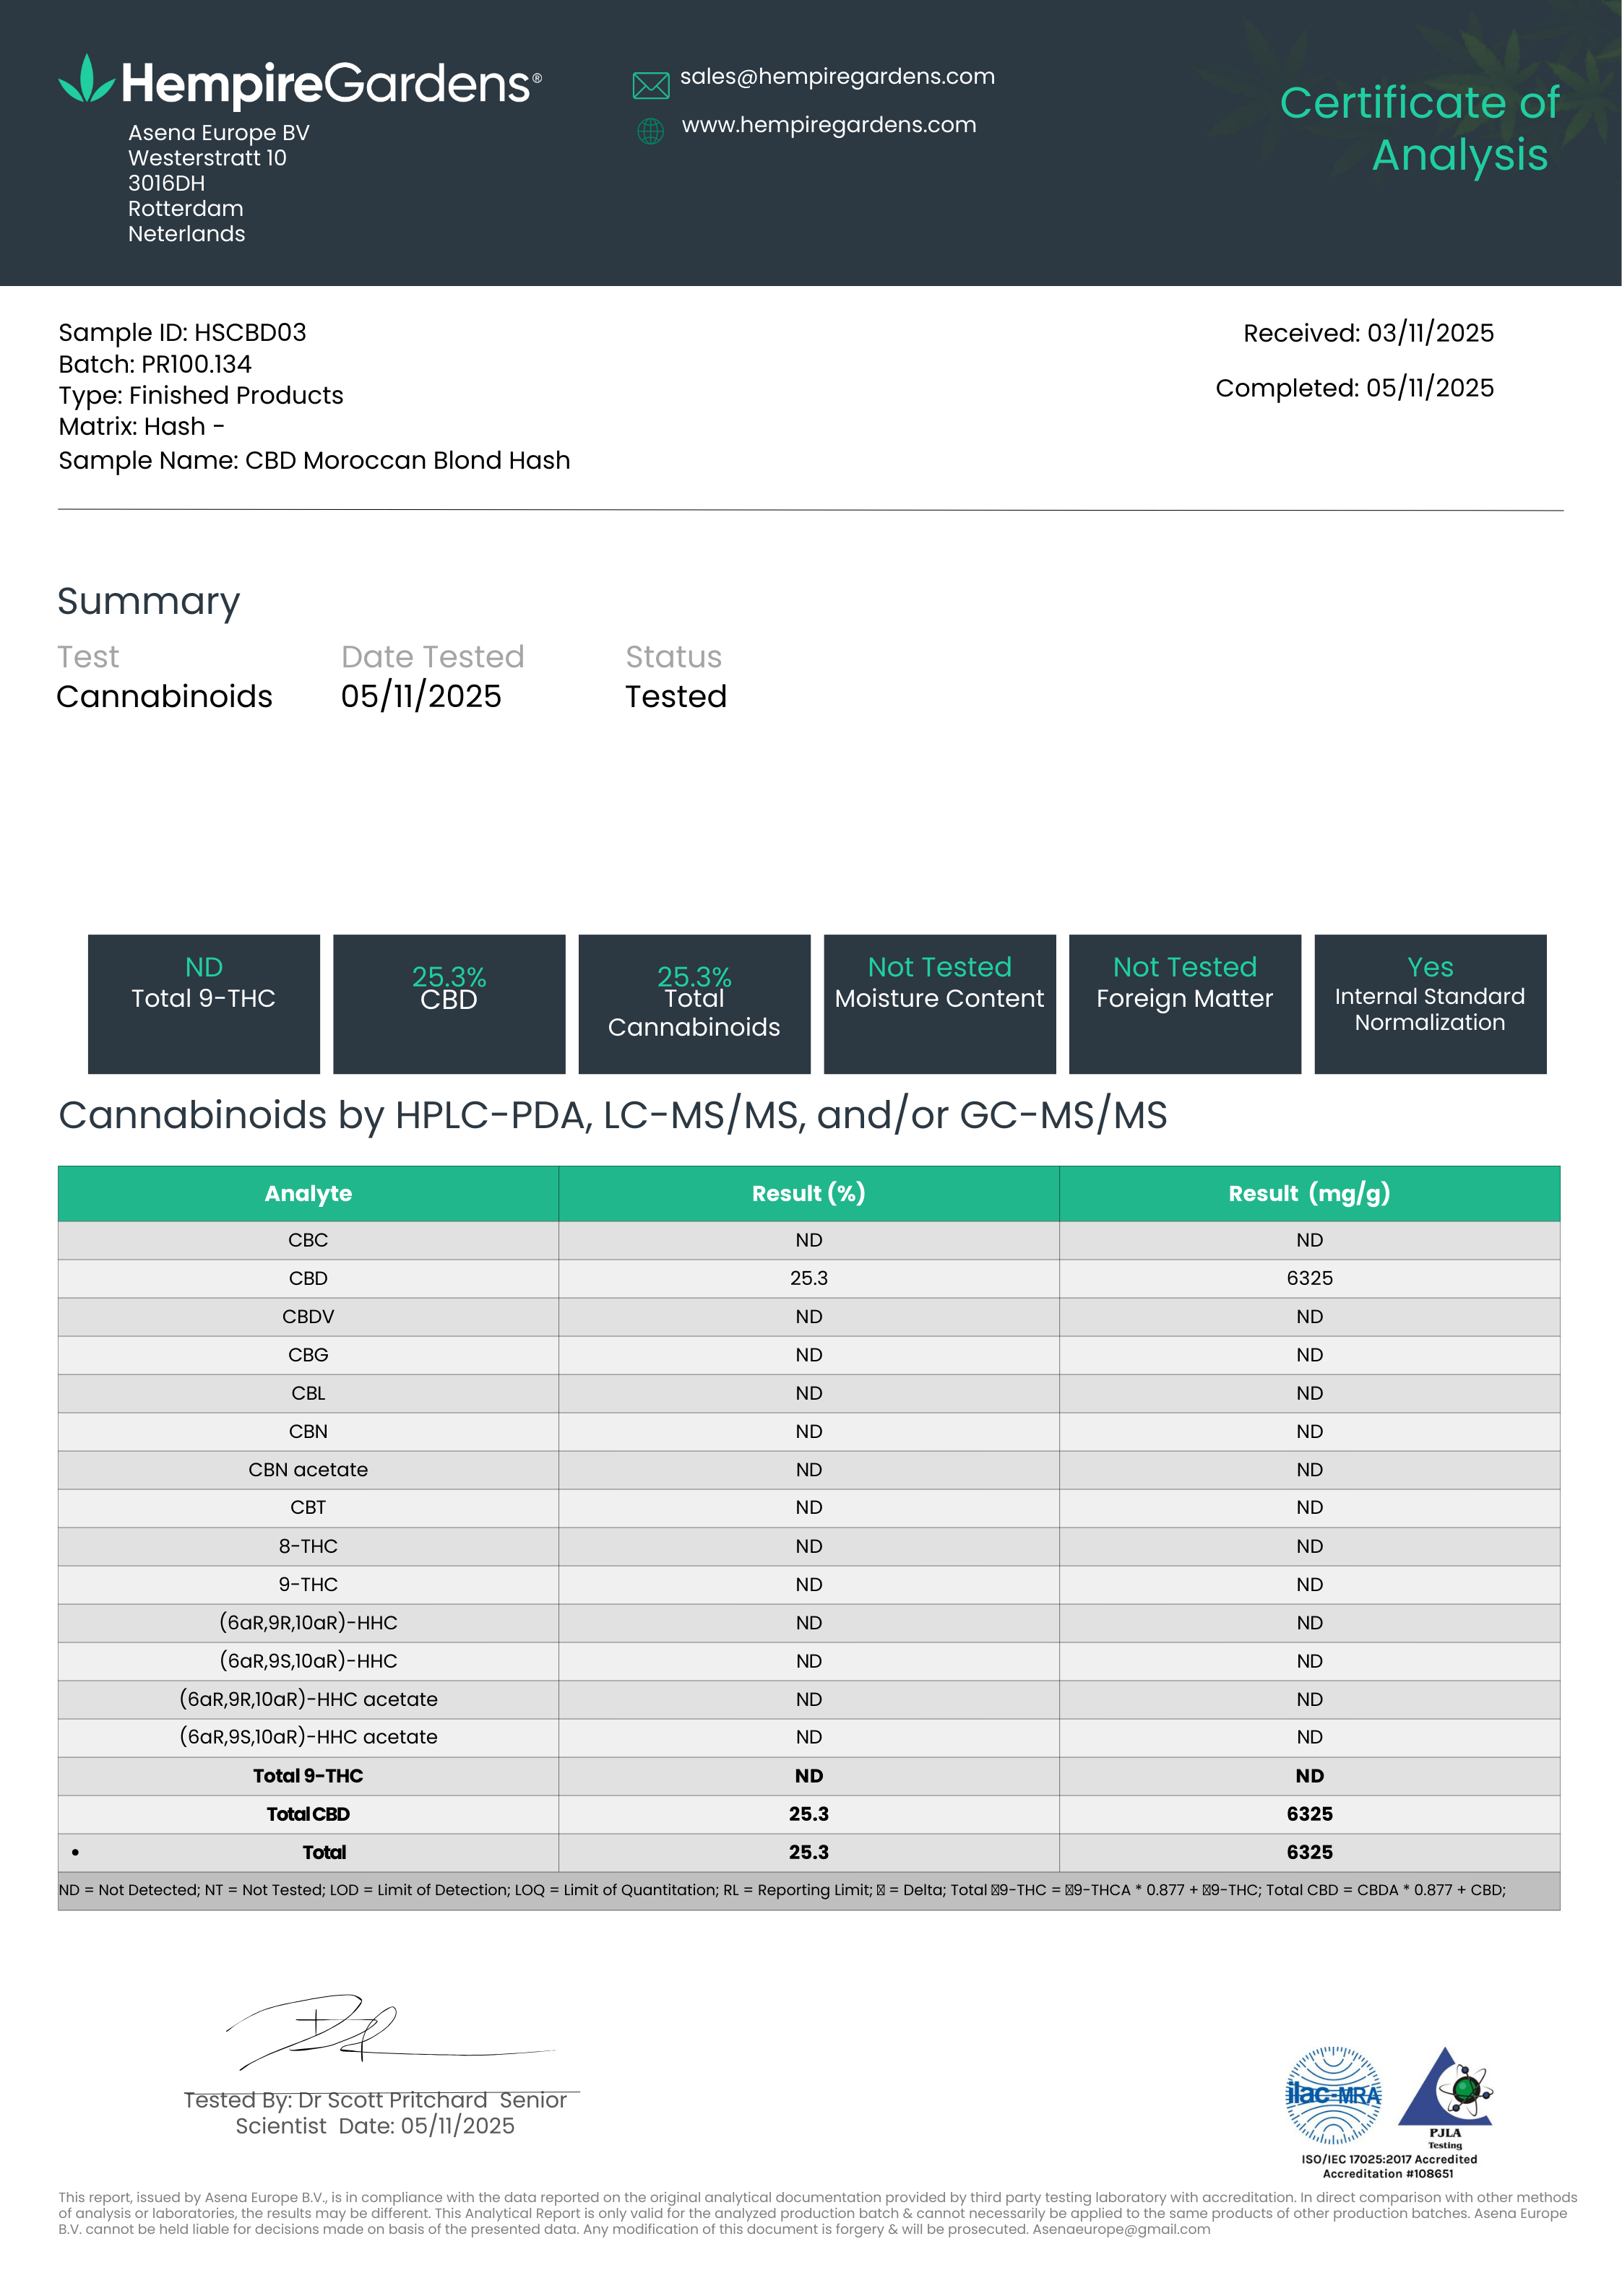
Task: Click the globe website icon
Action: point(650,131)
